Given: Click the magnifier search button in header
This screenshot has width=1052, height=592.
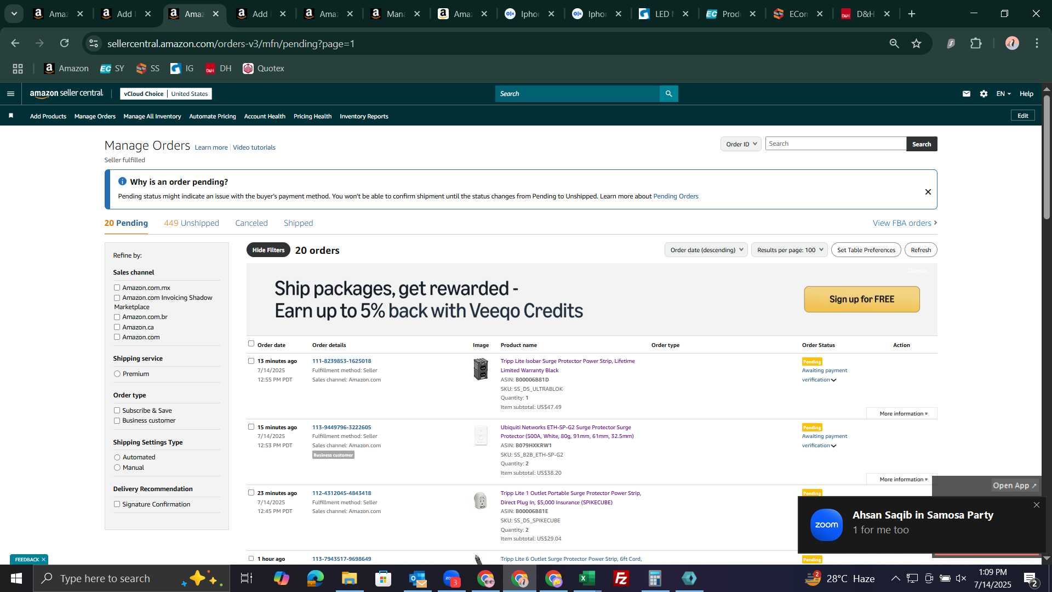Looking at the screenshot, I should coord(668,94).
